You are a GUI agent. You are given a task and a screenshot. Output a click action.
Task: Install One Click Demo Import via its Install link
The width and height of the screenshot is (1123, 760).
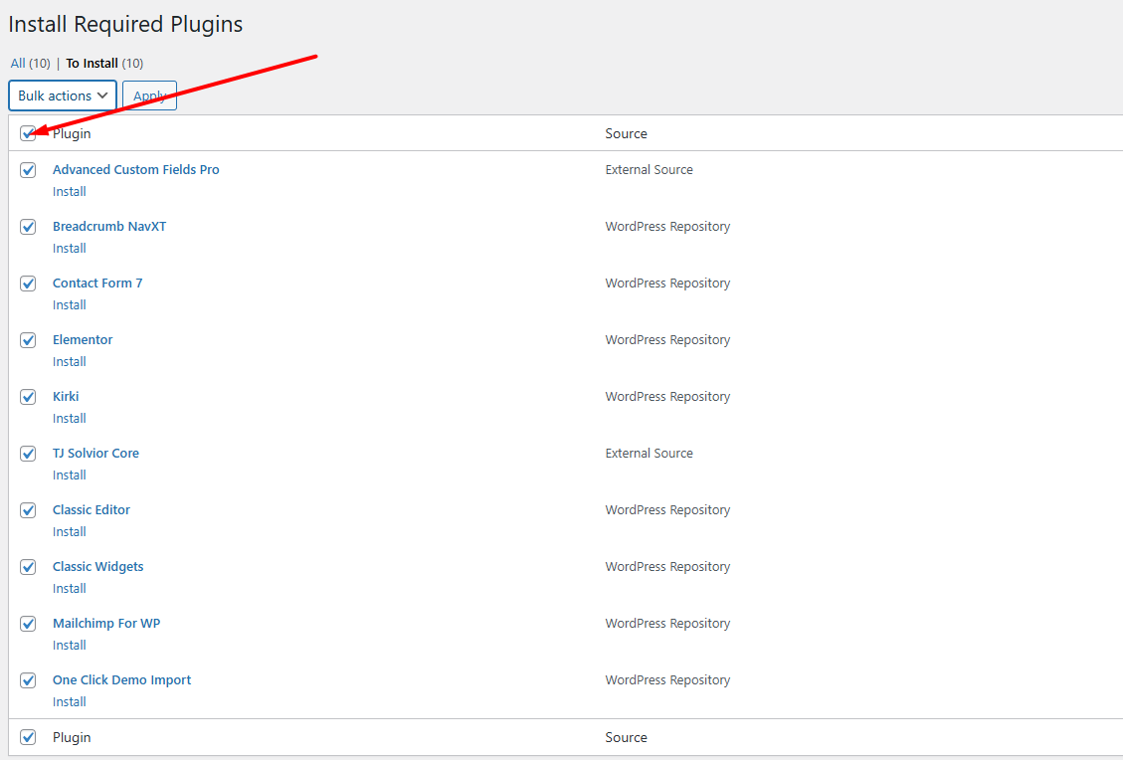click(70, 702)
